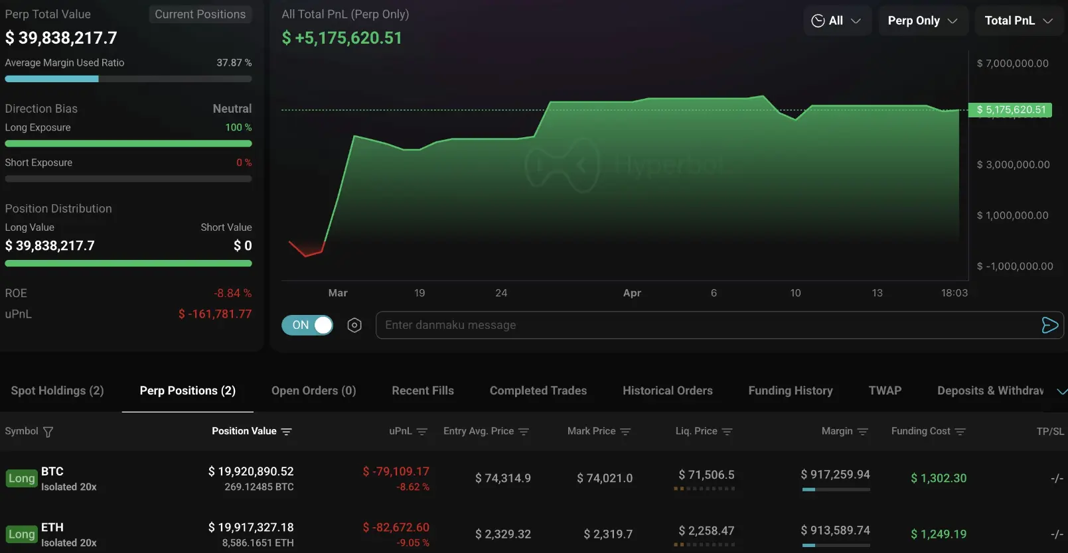Click BTC mark price $ 74,021.0
This screenshot has height=553, width=1068.
605,478
